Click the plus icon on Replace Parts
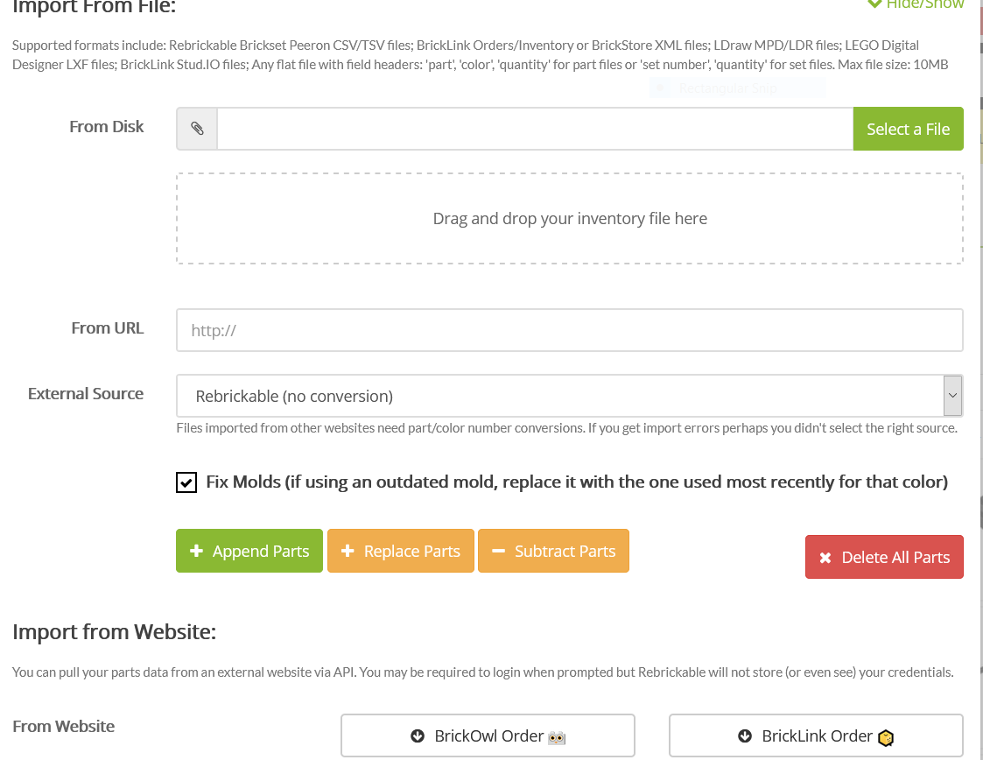Screen dimensions: 983x760 [x=348, y=552]
